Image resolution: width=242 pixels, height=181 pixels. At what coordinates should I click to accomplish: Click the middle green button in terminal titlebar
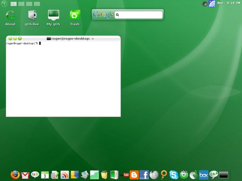(15, 38)
